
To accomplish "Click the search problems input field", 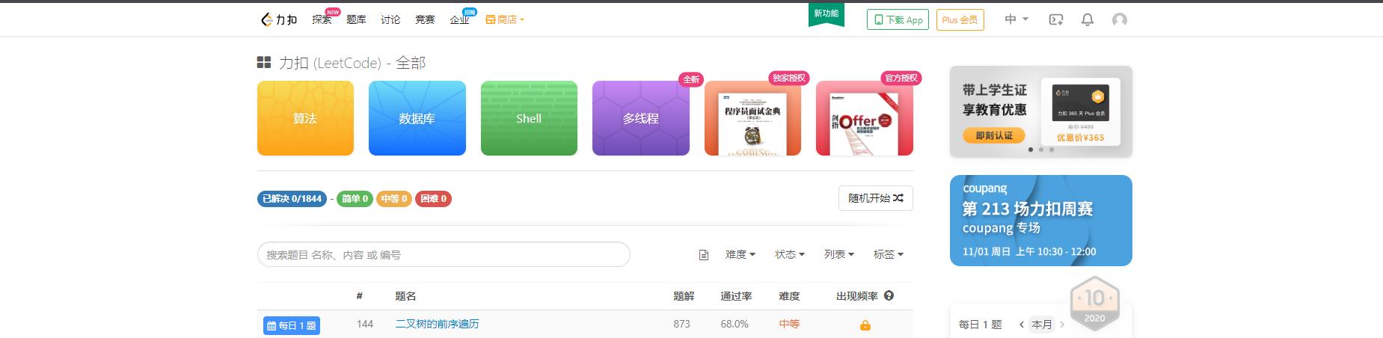I will click(444, 254).
